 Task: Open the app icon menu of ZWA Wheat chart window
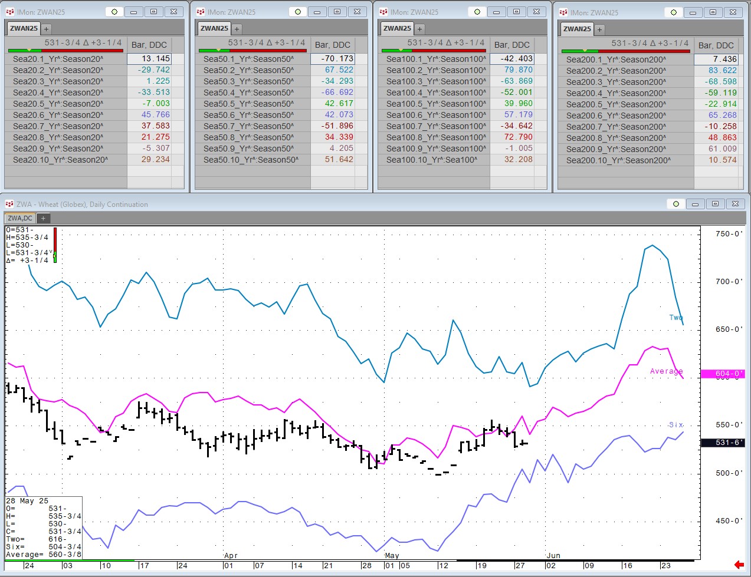[9, 204]
